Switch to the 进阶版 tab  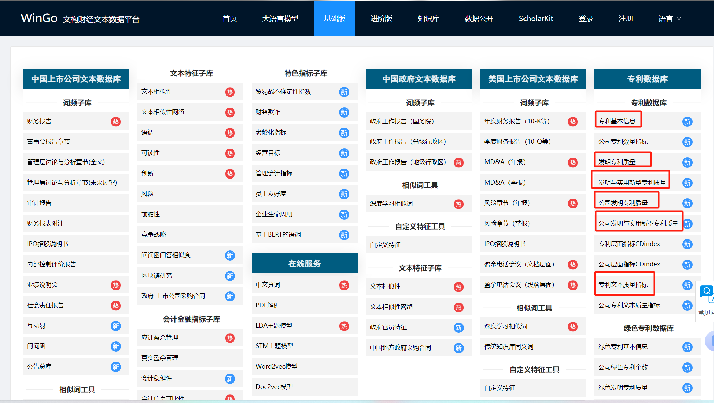pos(381,19)
